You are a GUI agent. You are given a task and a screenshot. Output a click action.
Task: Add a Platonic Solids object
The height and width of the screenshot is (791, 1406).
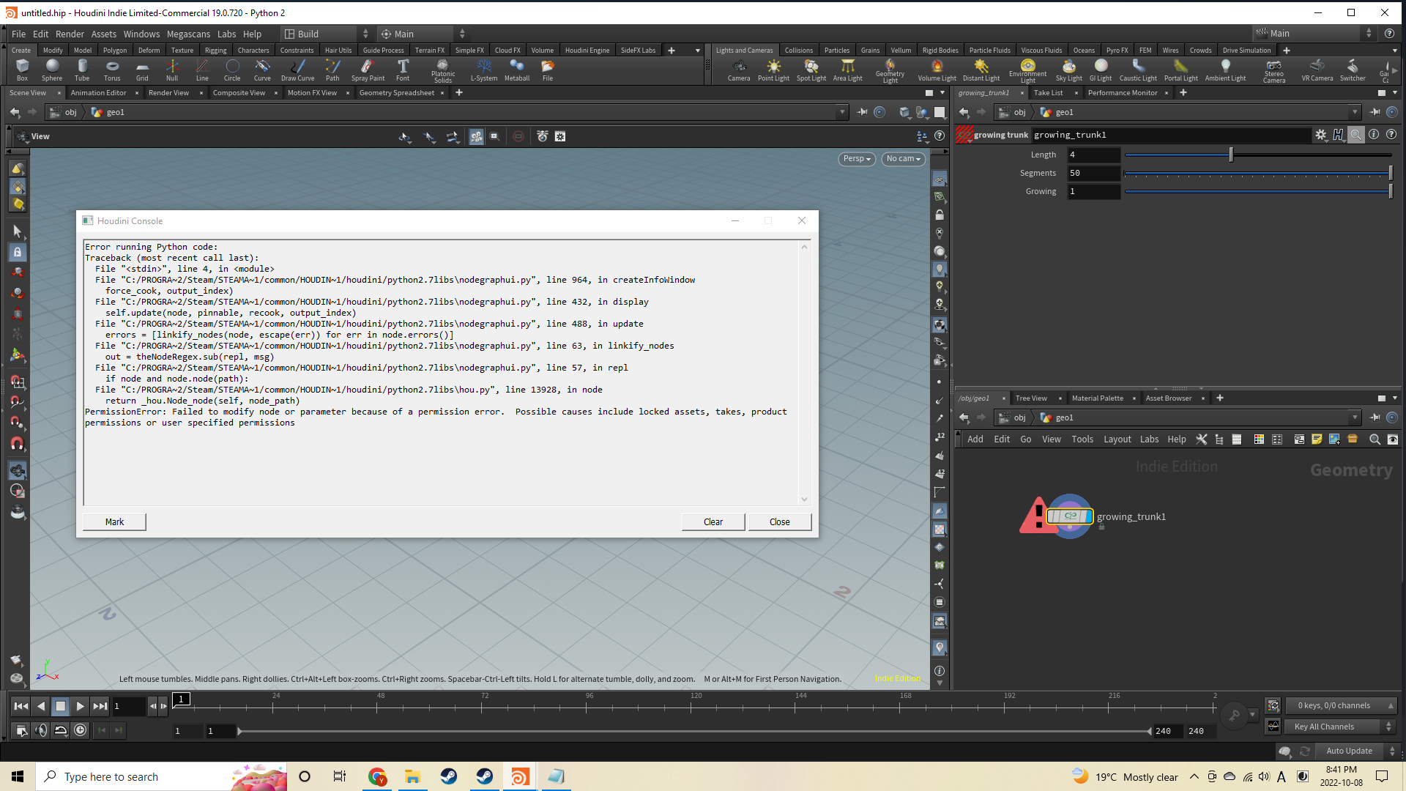(x=443, y=71)
